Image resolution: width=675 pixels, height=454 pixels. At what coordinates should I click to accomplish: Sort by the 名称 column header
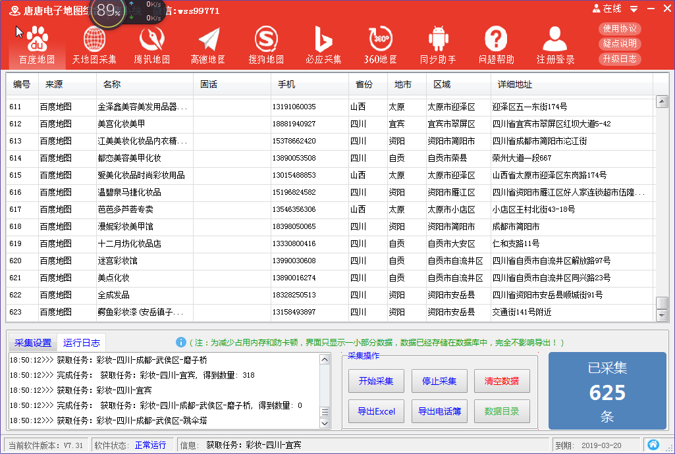pyautogui.click(x=145, y=84)
